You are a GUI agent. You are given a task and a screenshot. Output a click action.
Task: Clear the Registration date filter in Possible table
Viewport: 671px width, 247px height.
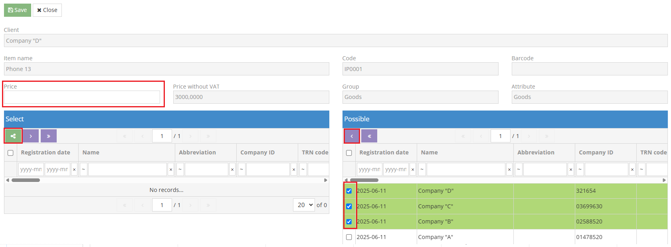pos(413,170)
